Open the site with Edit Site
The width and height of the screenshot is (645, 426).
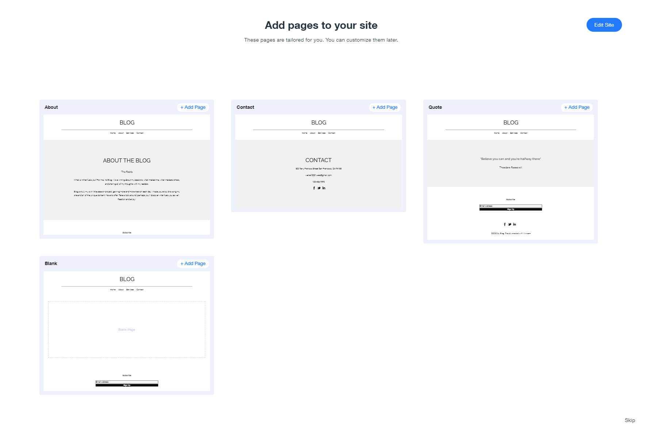[x=604, y=25]
